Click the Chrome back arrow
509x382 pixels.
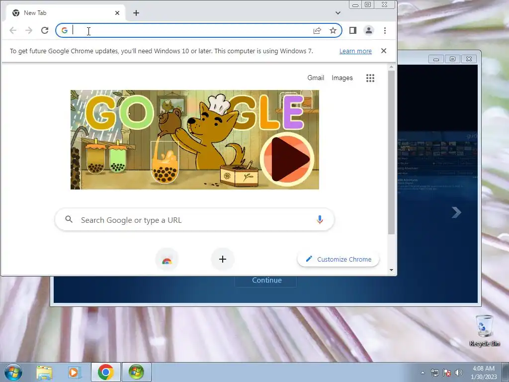13,30
